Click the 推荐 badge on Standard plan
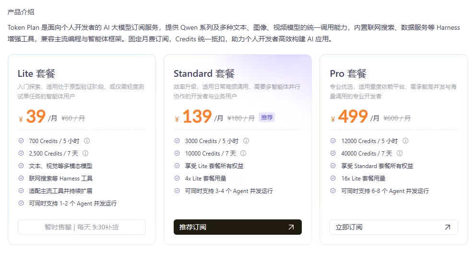475x253 pixels. coord(267,118)
